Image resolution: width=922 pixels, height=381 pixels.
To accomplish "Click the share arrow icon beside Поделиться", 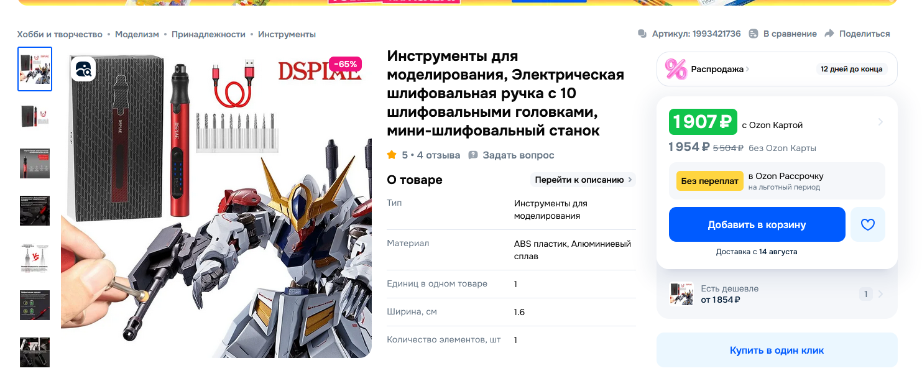I will (x=829, y=34).
